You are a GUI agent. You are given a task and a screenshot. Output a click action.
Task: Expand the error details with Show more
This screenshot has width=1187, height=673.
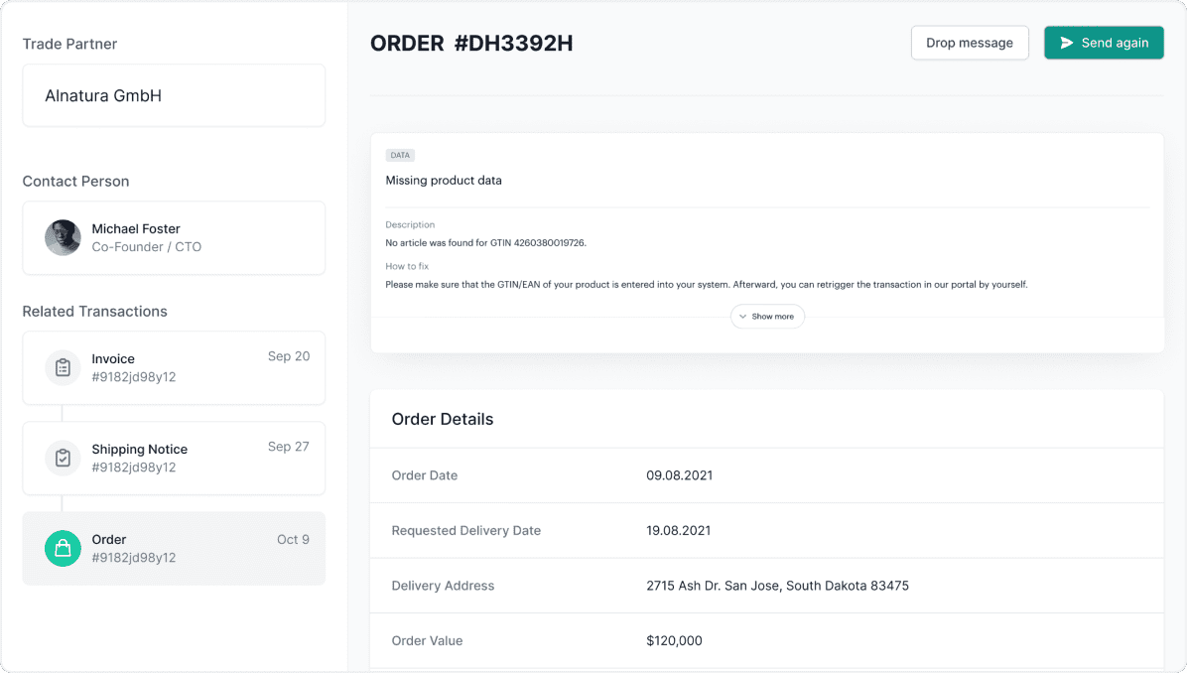tap(767, 317)
